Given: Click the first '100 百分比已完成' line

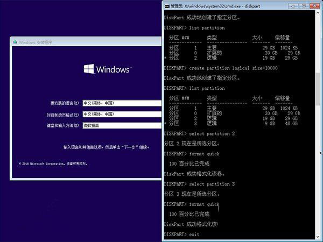Looking at the screenshot, I should 189,164.
